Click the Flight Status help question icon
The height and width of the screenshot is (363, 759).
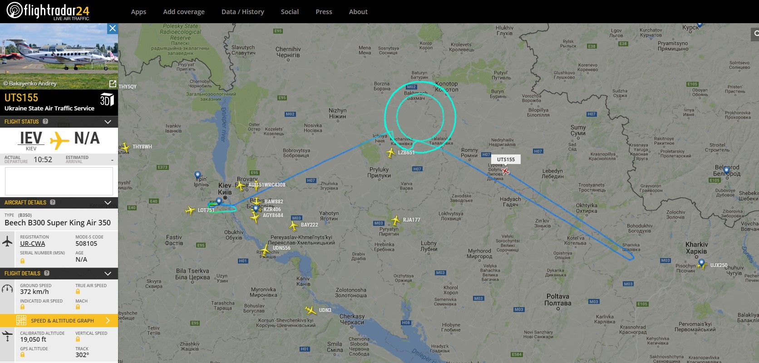(45, 121)
